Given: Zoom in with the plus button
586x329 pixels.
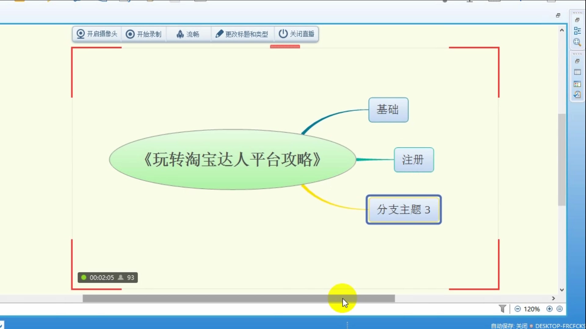Looking at the screenshot, I should (x=549, y=309).
